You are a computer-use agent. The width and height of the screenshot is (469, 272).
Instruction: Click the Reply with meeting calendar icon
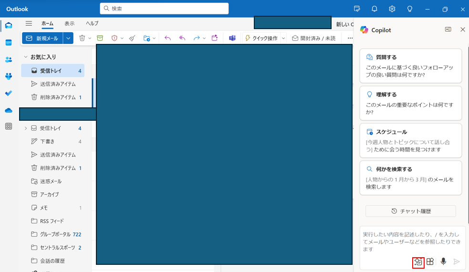214,38
